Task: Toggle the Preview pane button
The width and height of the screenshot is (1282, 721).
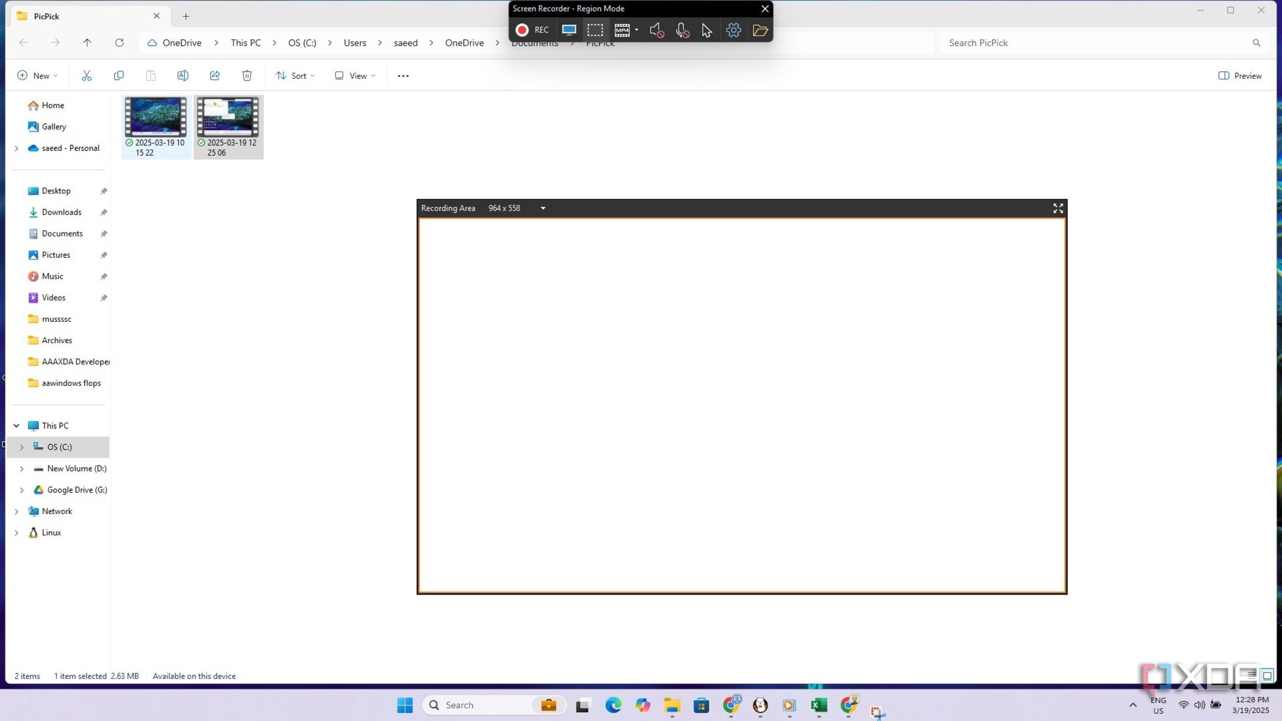Action: (1239, 76)
